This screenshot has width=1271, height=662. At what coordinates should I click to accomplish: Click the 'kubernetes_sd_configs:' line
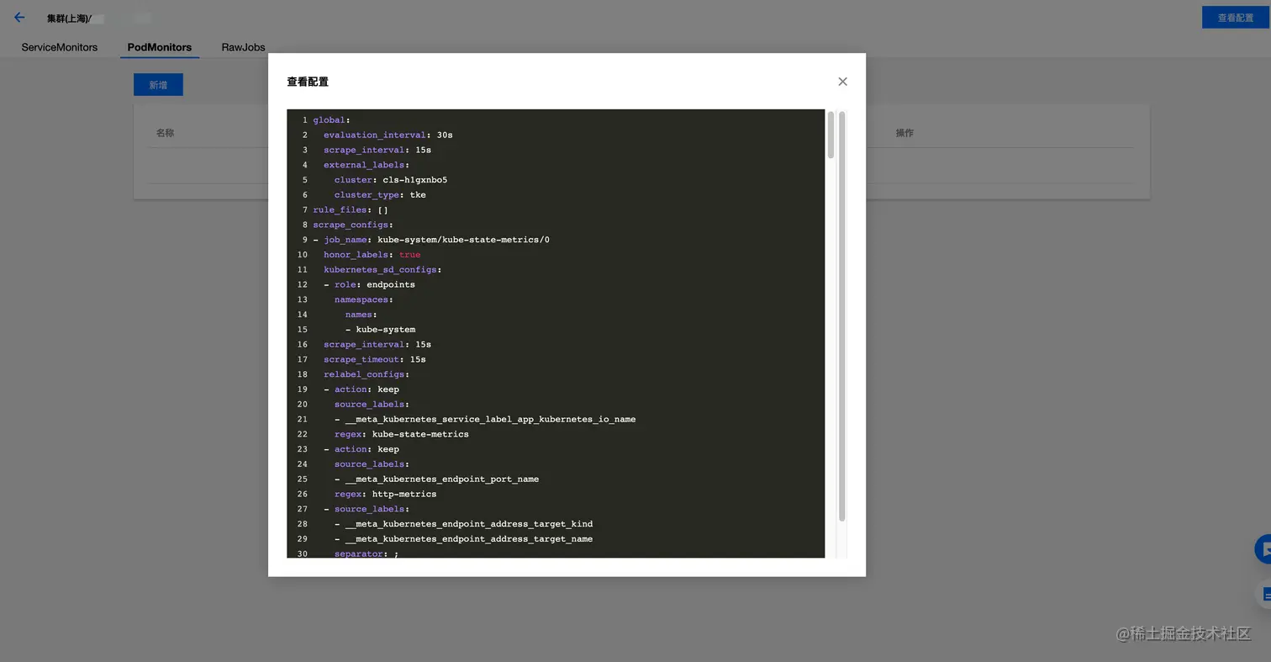click(x=382, y=269)
